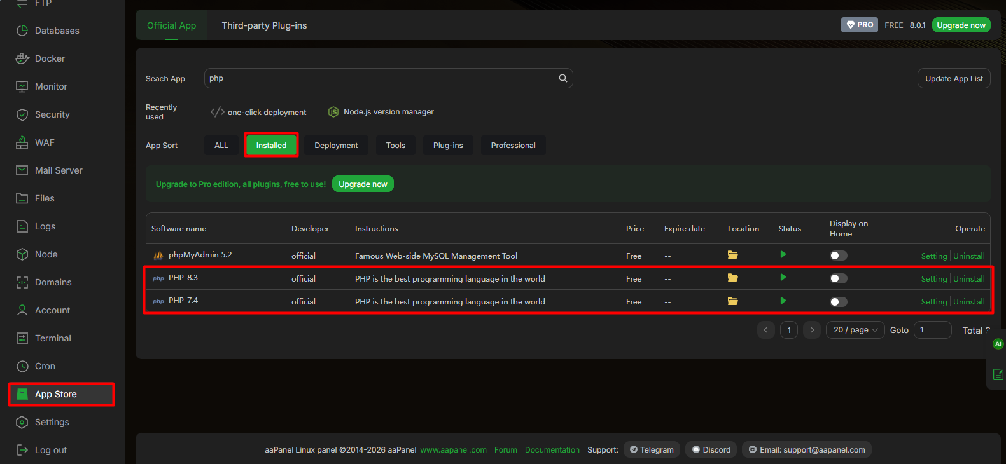
Task: Switch on Display on Home for PHP-7.4
Action: click(838, 302)
